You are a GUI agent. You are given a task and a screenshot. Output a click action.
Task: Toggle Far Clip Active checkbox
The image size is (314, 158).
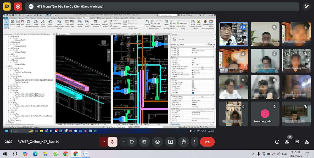193,87
